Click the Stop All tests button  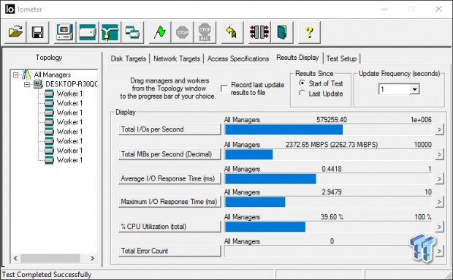pos(205,32)
